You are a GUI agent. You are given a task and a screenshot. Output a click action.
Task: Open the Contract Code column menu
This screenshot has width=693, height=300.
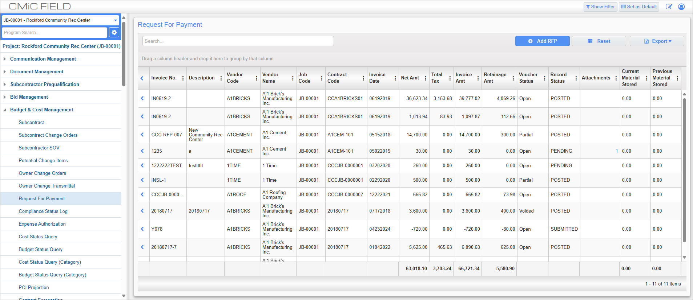coord(363,78)
